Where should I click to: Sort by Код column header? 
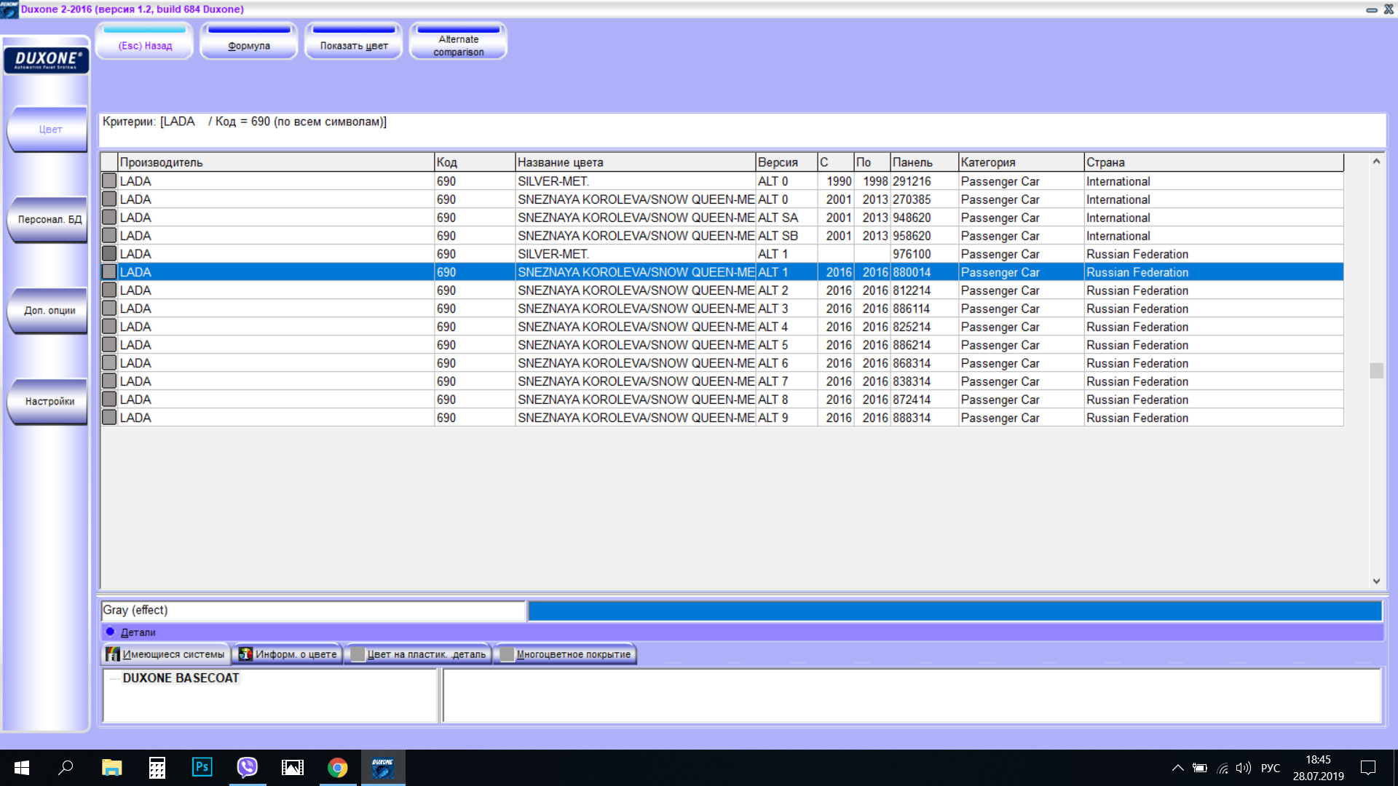pos(475,162)
